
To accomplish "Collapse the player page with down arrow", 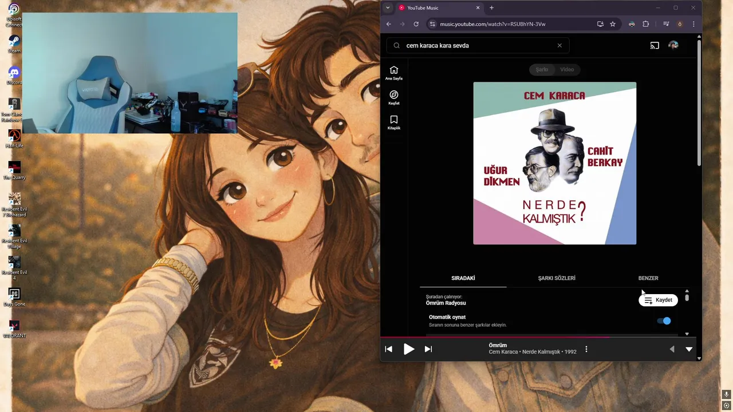I will point(689,349).
